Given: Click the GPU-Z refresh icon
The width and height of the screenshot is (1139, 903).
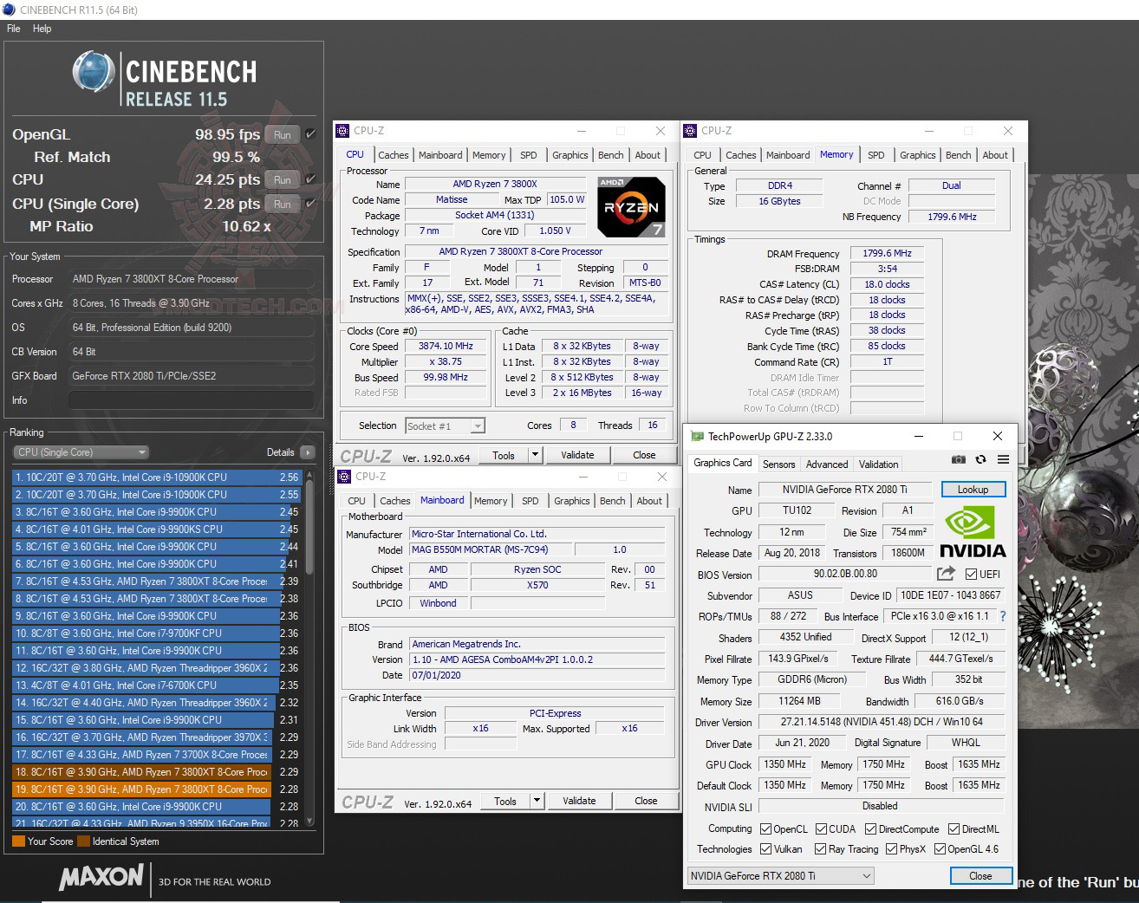Looking at the screenshot, I should (x=980, y=459).
